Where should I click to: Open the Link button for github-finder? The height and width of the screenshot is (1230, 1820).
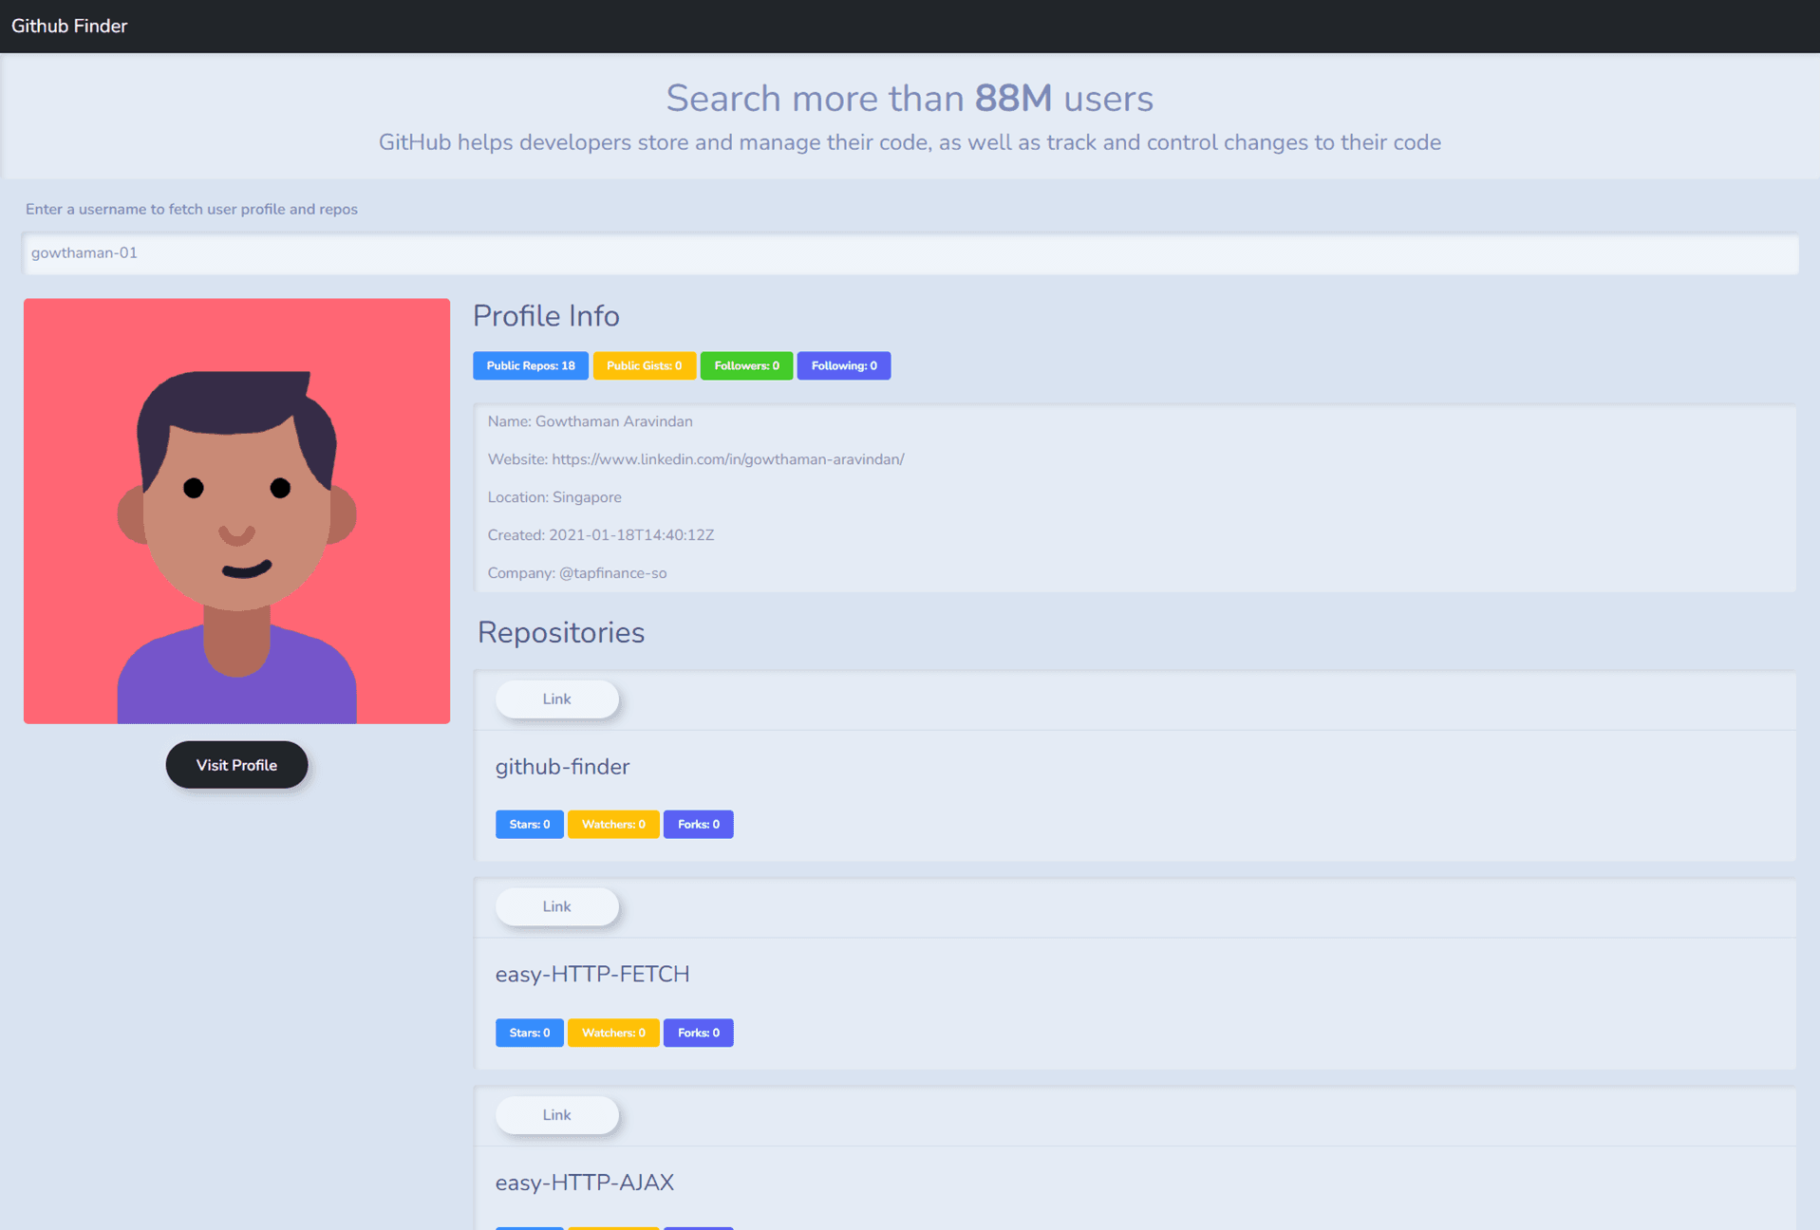coord(556,699)
